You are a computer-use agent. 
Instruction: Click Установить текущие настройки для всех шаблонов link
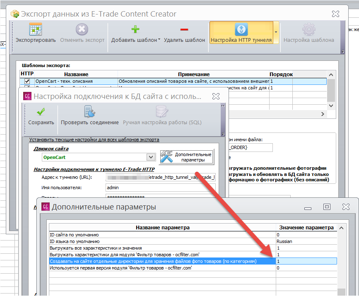94,140
